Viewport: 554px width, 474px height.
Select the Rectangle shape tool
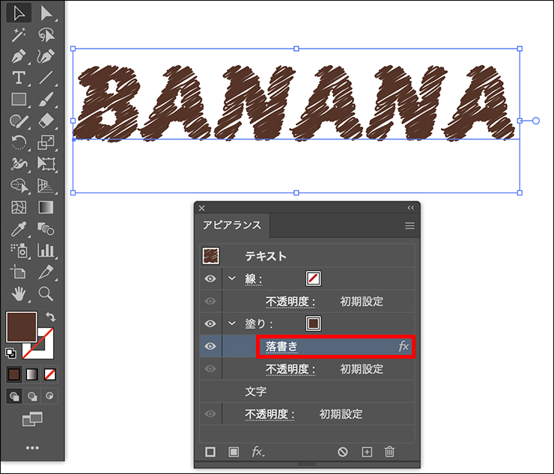pos(19,99)
